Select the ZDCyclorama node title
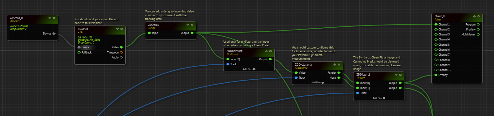 click(303, 65)
